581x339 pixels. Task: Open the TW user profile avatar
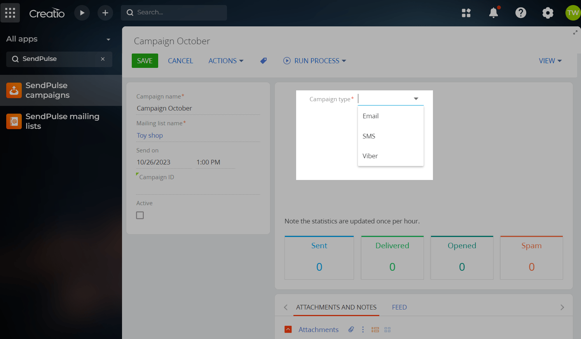(573, 13)
